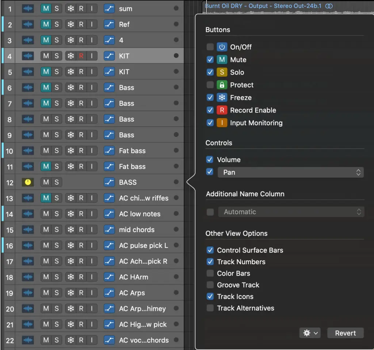Open the gear settings dropdown menu
Viewport: 374px width, 350px height.
coord(309,333)
